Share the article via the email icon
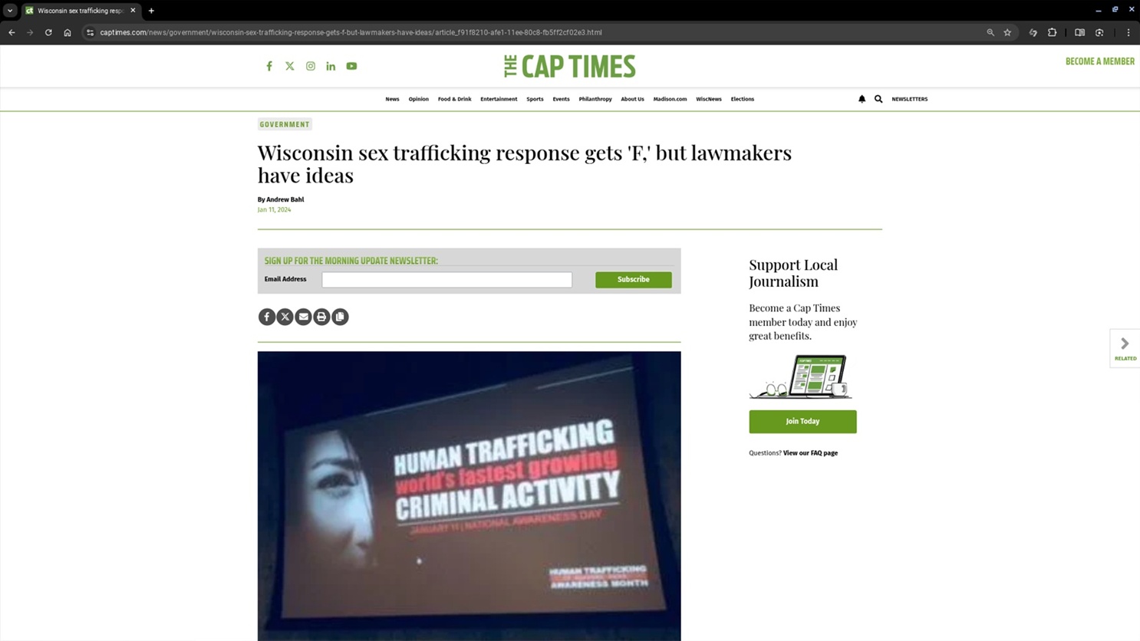Screen dimensions: 1140x641 303,317
